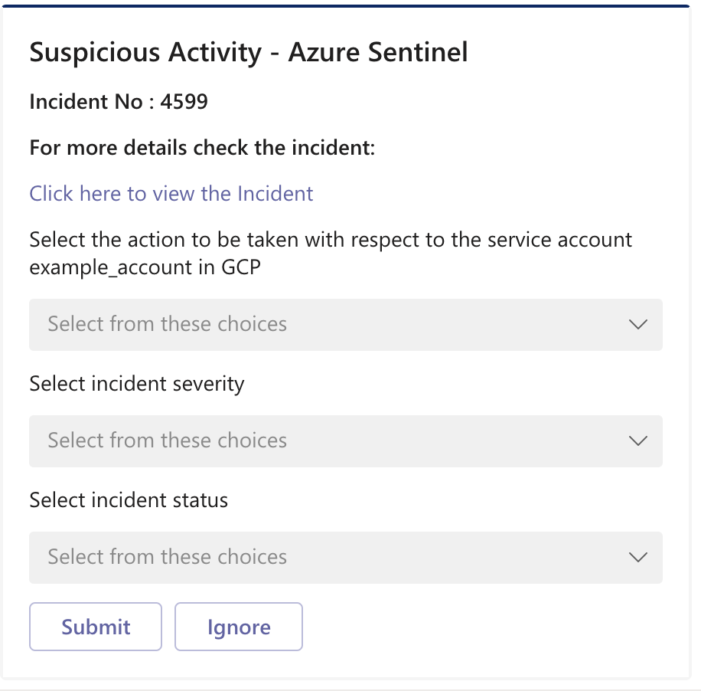Viewport: 701px width, 691px height.
Task: Click placeholder text in the incident severity field
Action: tap(168, 441)
